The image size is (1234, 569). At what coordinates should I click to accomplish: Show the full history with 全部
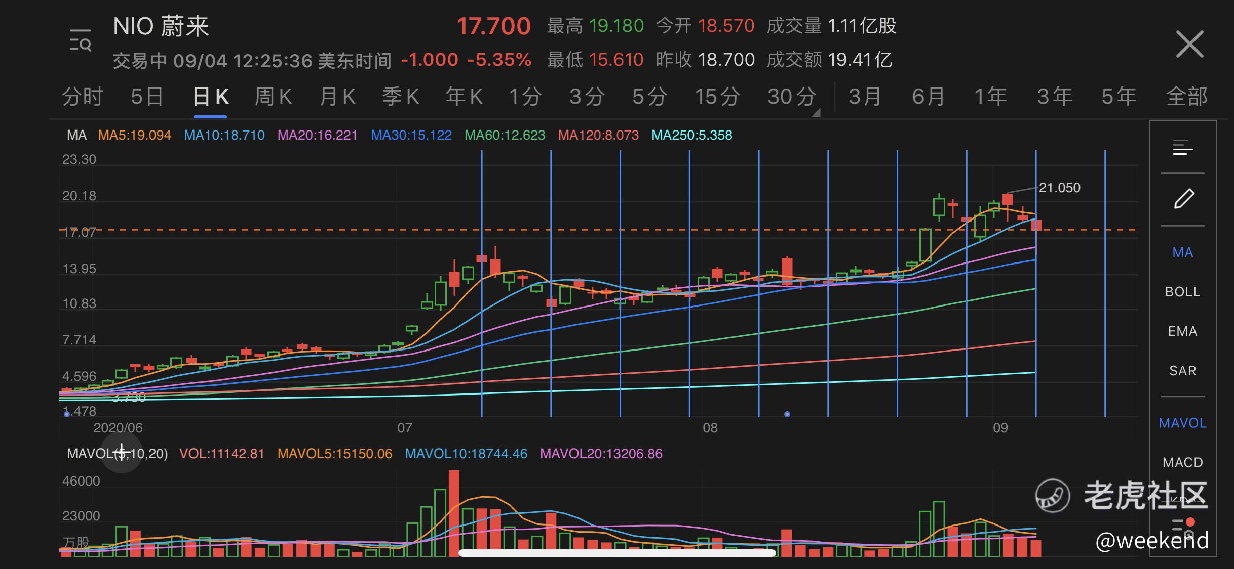[x=1187, y=96]
